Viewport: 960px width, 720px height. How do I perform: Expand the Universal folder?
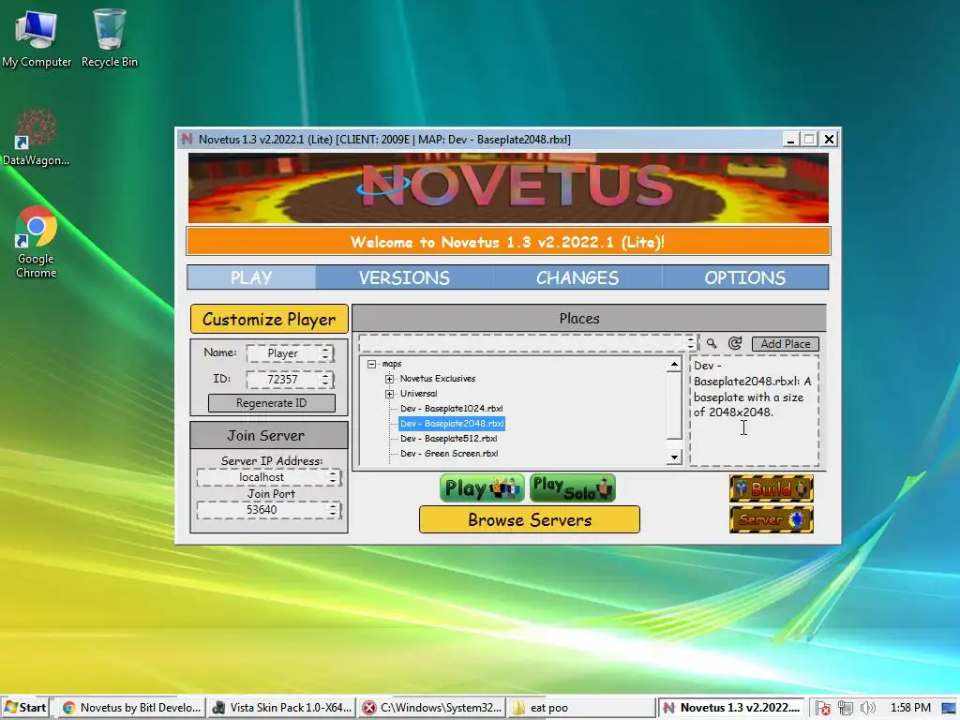coord(389,394)
